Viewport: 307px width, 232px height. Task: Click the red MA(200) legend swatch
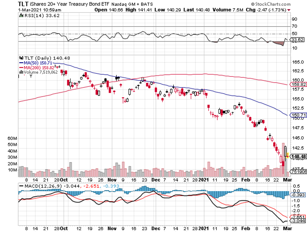click(21, 67)
